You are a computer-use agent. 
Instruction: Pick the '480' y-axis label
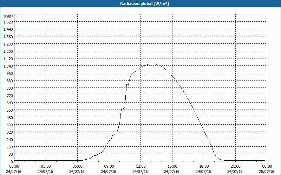(9, 118)
